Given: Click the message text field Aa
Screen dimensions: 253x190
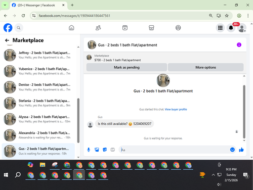Looking at the screenshot, I should (x=175, y=150).
